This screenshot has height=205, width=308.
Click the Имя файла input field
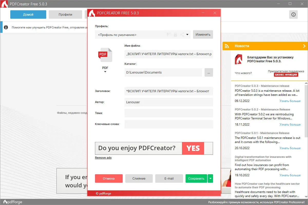(x=169, y=54)
